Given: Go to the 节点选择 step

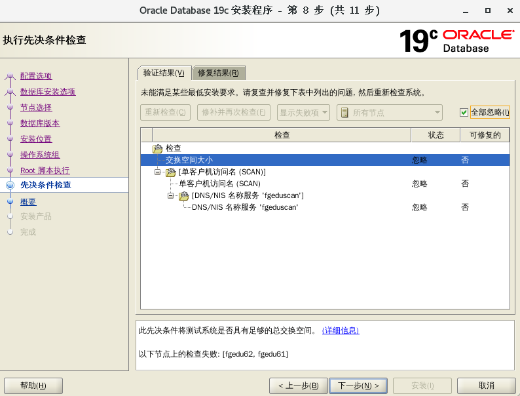Looking at the screenshot, I should [x=36, y=108].
